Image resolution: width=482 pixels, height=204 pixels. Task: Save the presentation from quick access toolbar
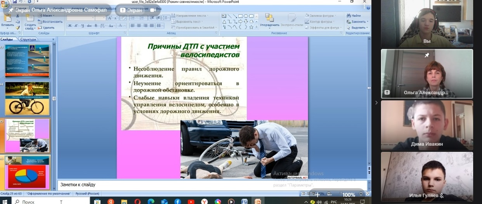point(15,2)
